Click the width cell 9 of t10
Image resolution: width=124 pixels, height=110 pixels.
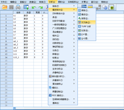[38, 51]
